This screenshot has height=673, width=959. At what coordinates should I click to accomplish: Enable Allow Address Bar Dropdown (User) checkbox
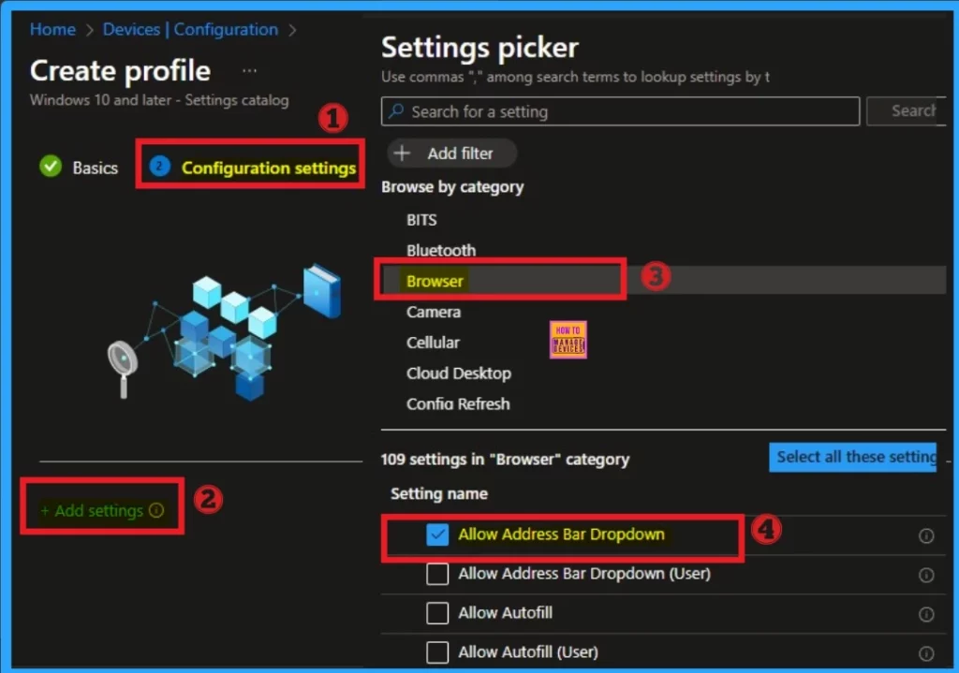[436, 574]
